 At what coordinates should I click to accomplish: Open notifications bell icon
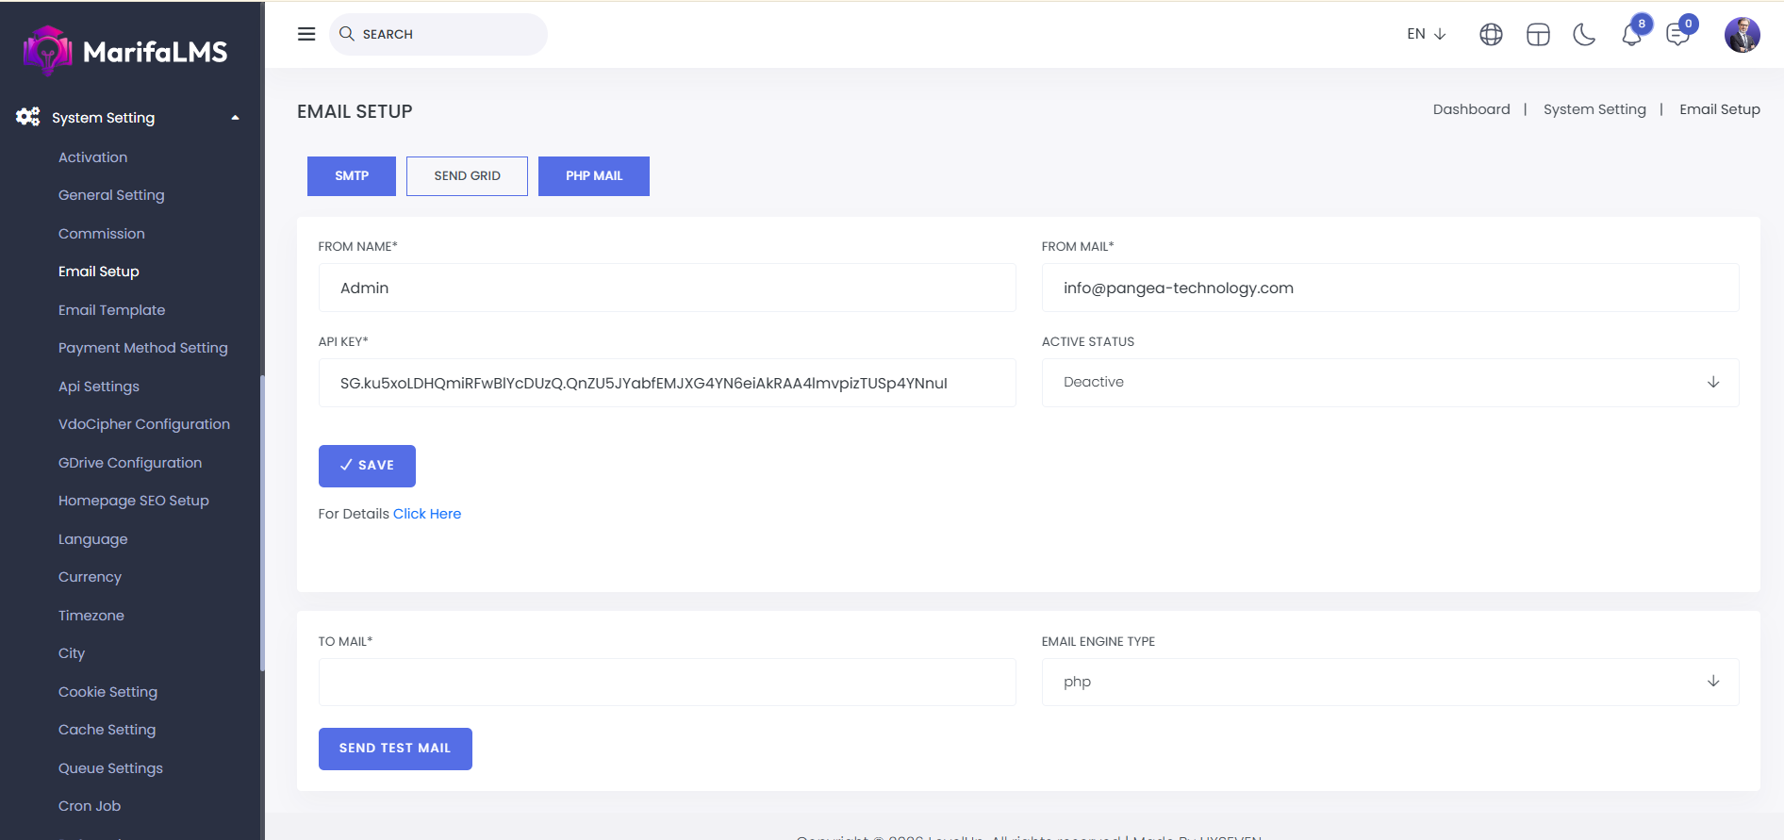coord(1631,36)
